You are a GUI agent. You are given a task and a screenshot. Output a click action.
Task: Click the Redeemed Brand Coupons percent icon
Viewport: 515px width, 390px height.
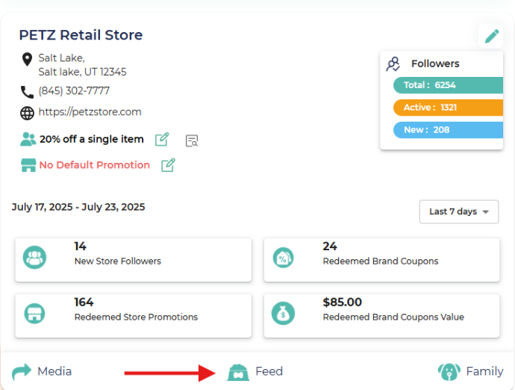pyautogui.click(x=283, y=258)
